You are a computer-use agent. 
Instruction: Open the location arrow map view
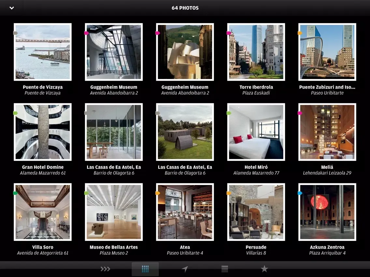coord(185,269)
